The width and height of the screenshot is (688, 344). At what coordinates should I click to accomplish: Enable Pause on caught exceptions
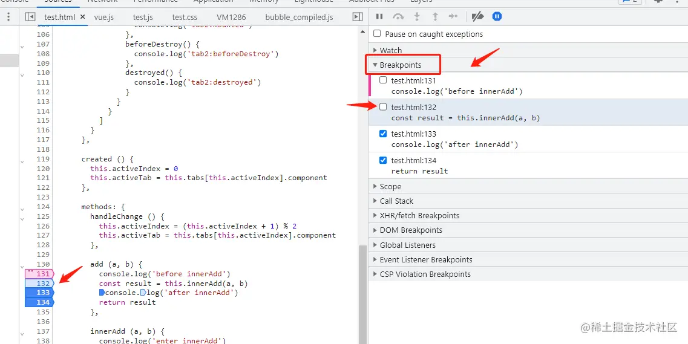(377, 34)
